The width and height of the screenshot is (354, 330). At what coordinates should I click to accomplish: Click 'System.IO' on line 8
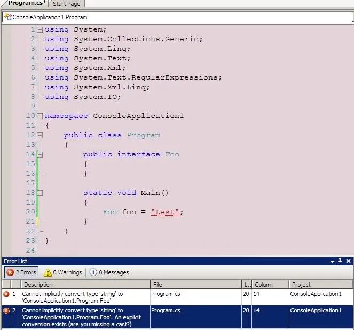(96, 97)
